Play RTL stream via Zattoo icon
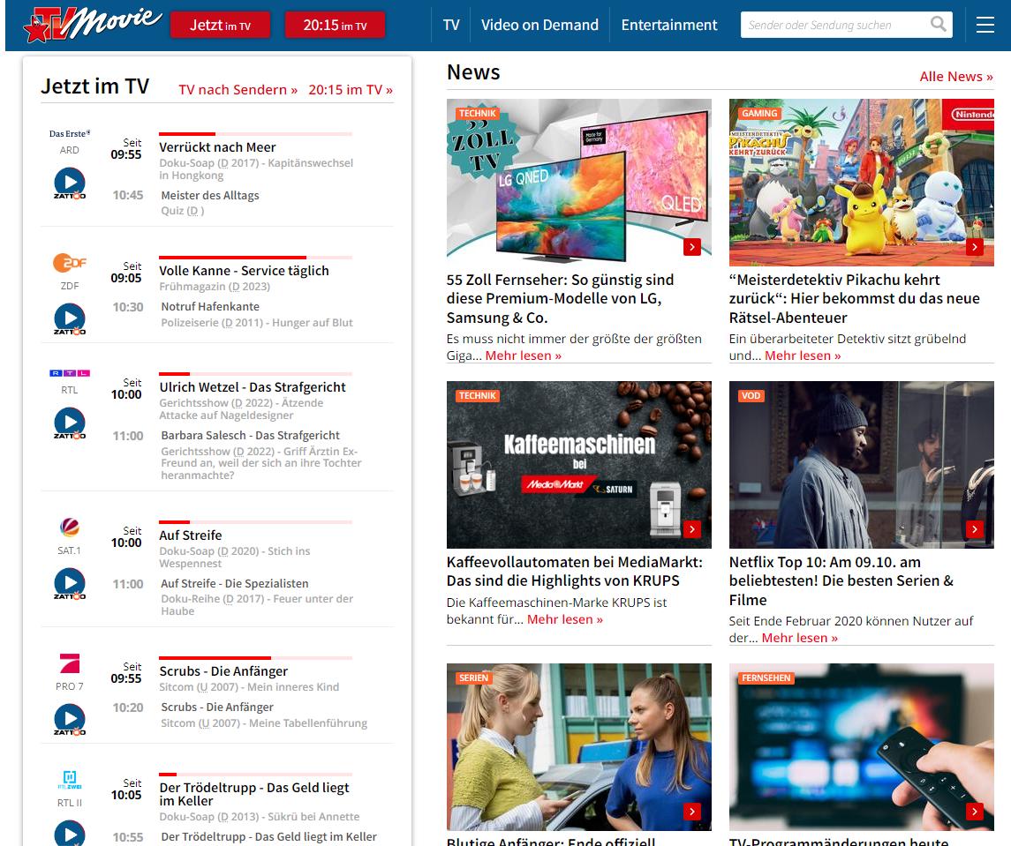The width and height of the screenshot is (1011, 846). (x=70, y=423)
